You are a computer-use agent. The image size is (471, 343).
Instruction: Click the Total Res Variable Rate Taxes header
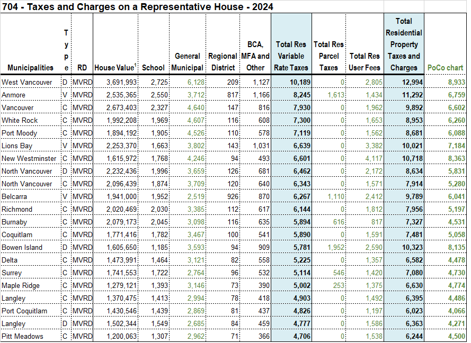tap(291, 56)
